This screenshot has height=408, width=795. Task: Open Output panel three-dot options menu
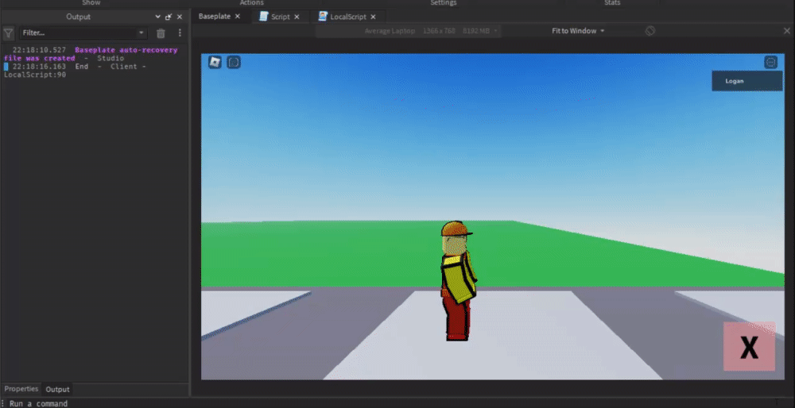pos(180,33)
